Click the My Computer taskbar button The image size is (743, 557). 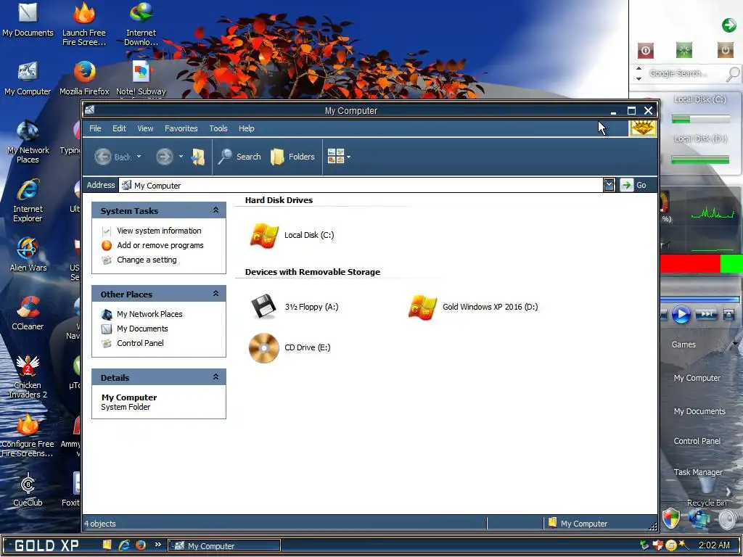tap(224, 545)
